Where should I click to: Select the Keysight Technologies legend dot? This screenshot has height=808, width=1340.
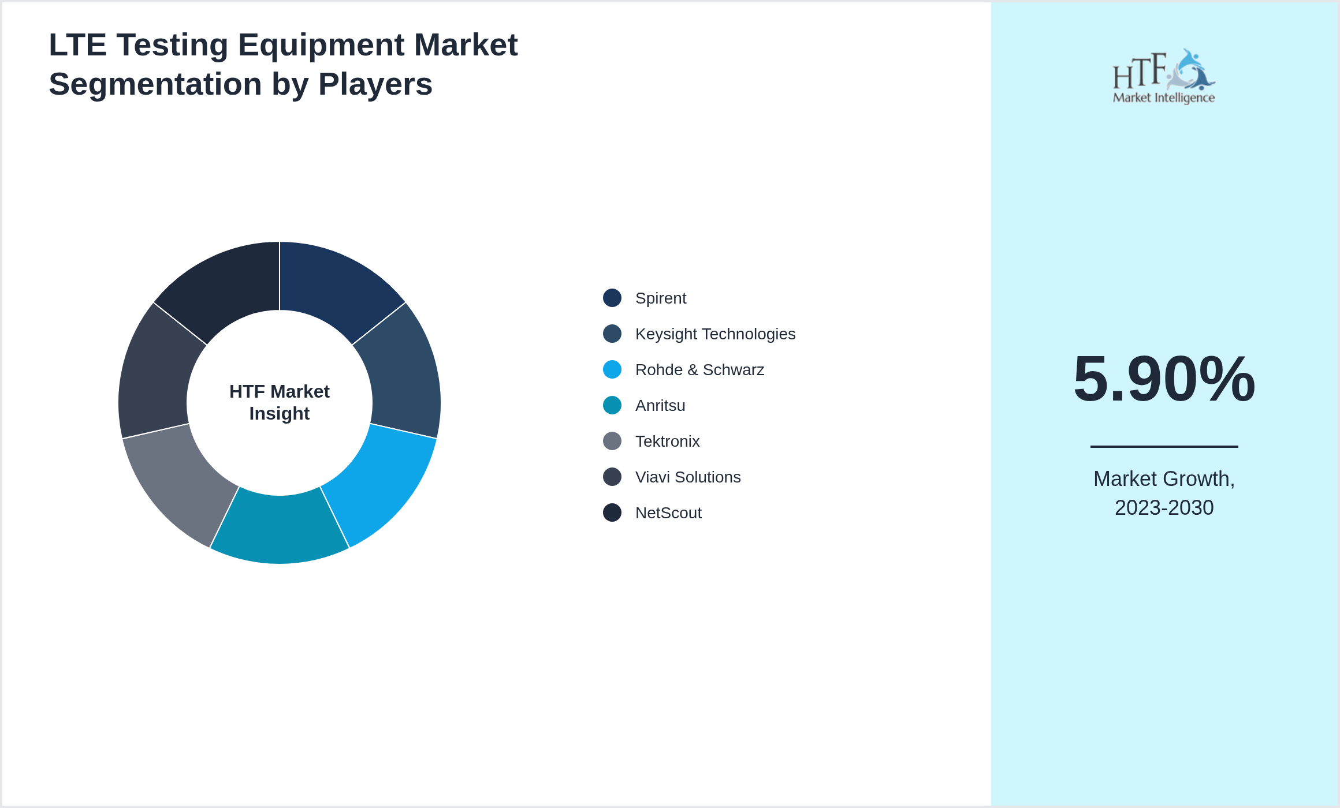click(611, 334)
